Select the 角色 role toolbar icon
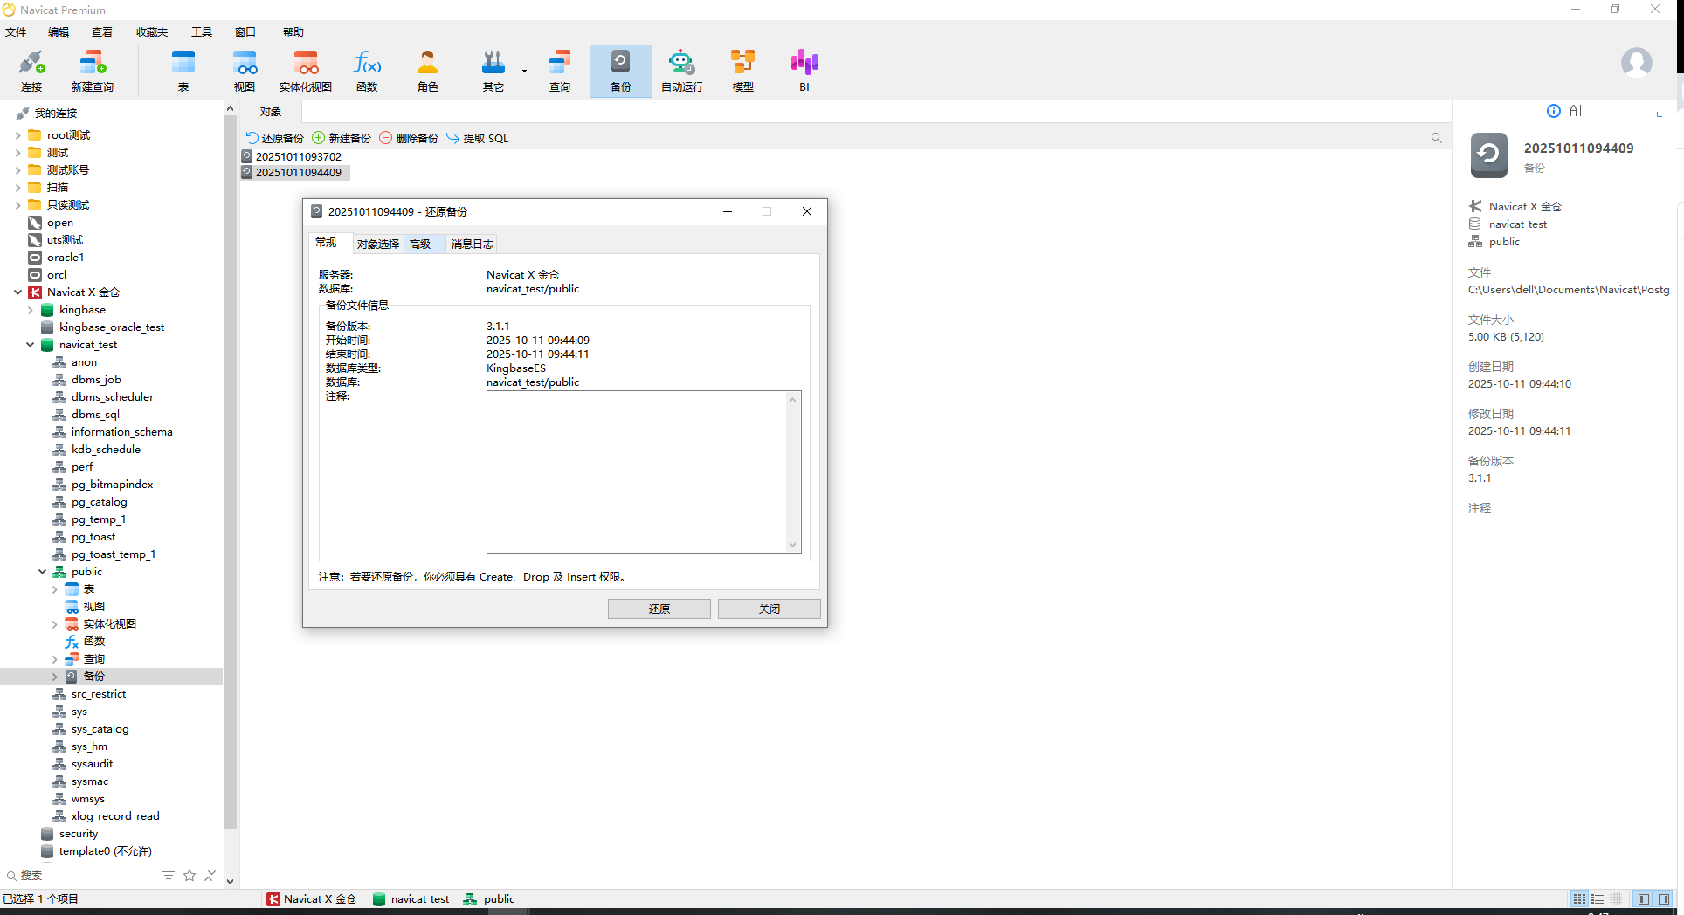 point(428,71)
